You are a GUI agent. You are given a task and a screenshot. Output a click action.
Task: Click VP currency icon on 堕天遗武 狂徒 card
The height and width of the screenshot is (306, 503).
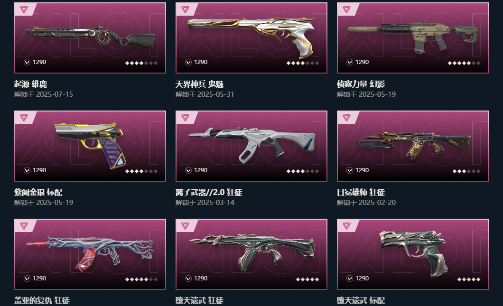point(188,278)
